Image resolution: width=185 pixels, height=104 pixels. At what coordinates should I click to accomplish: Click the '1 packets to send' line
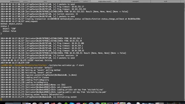point(38,16)
